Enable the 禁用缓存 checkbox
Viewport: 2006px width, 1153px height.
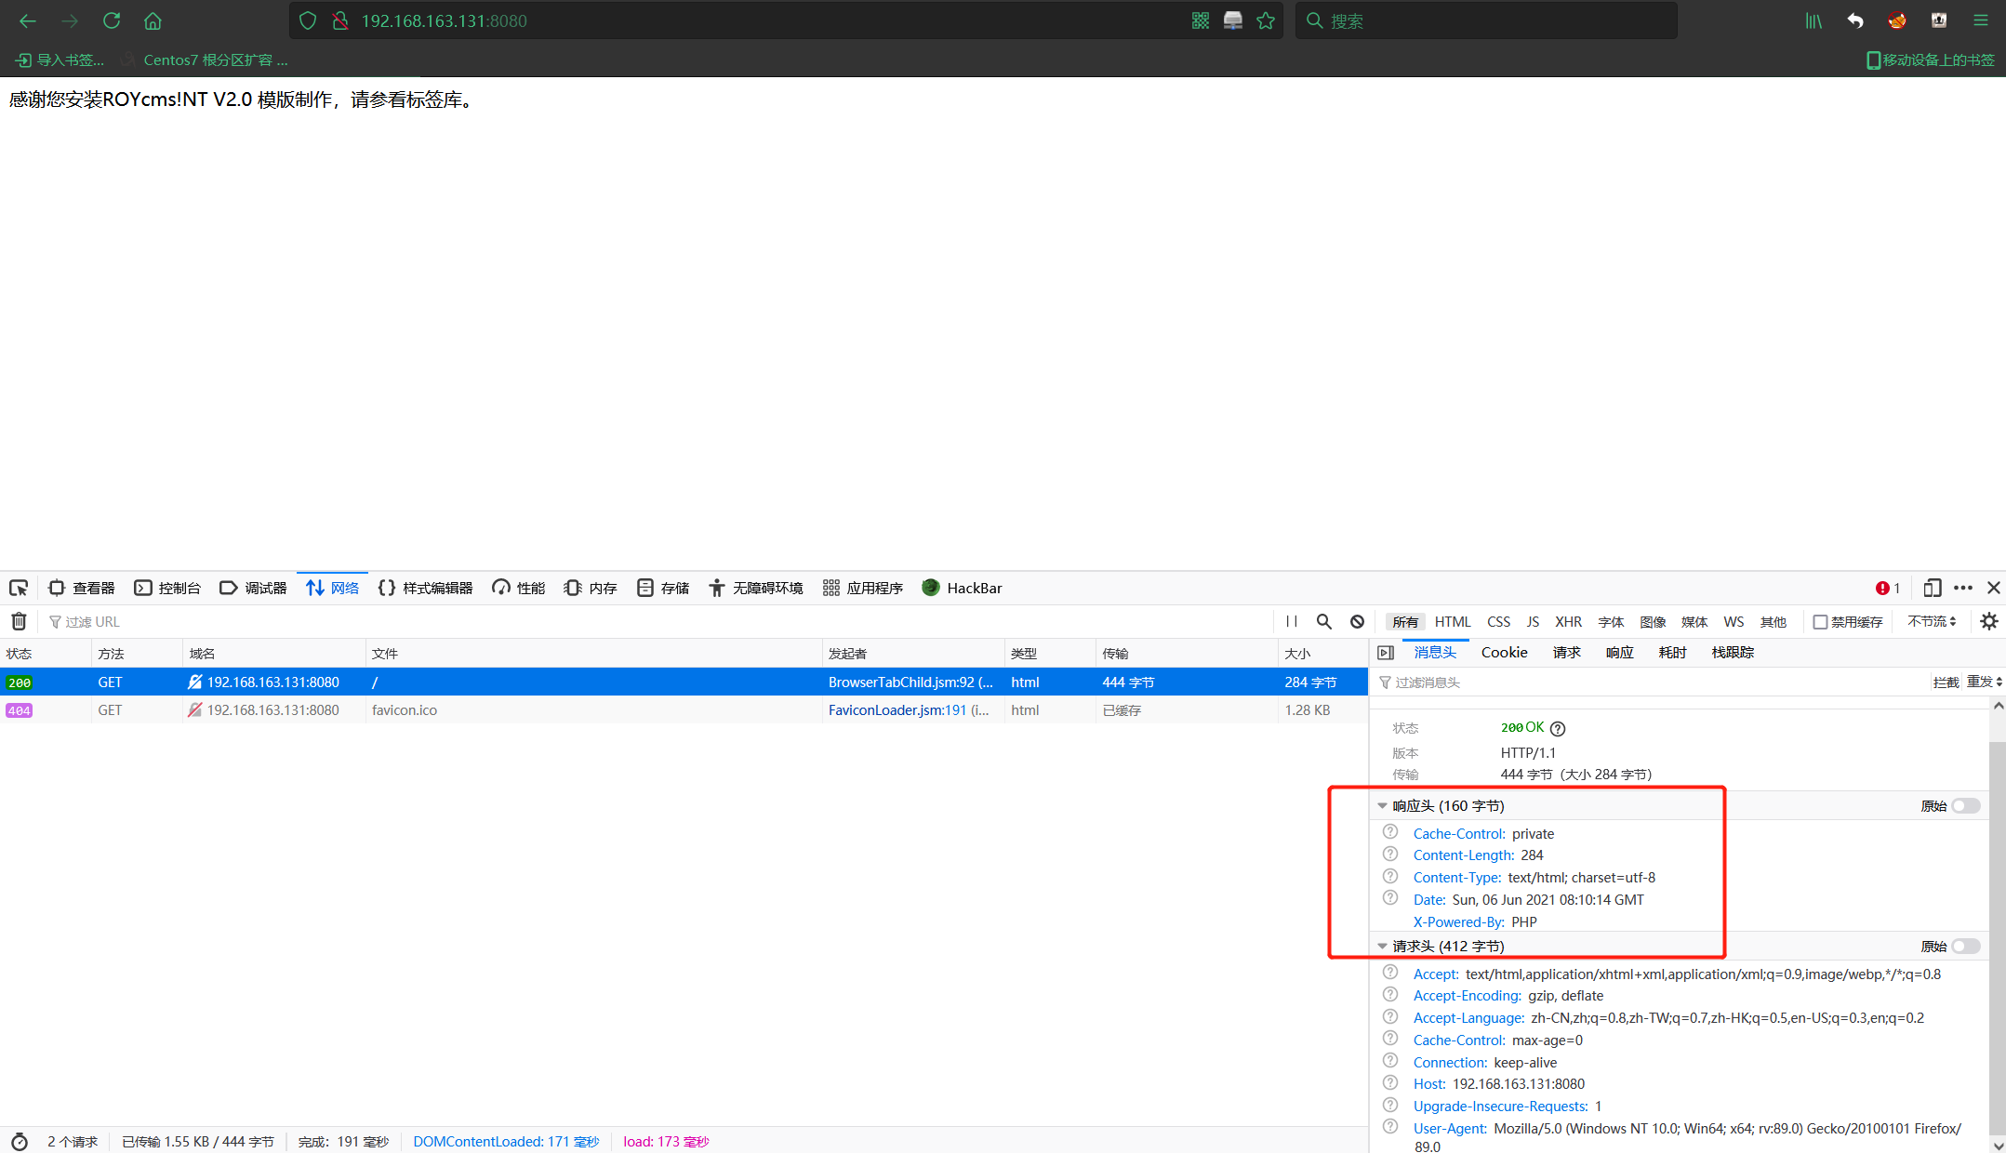[1820, 621]
